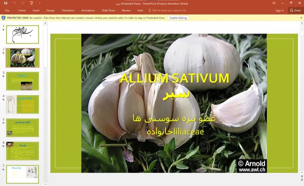Click the thumbnail pane scrollbar handle
The width and height of the screenshot is (304, 186).
coord(45,46)
